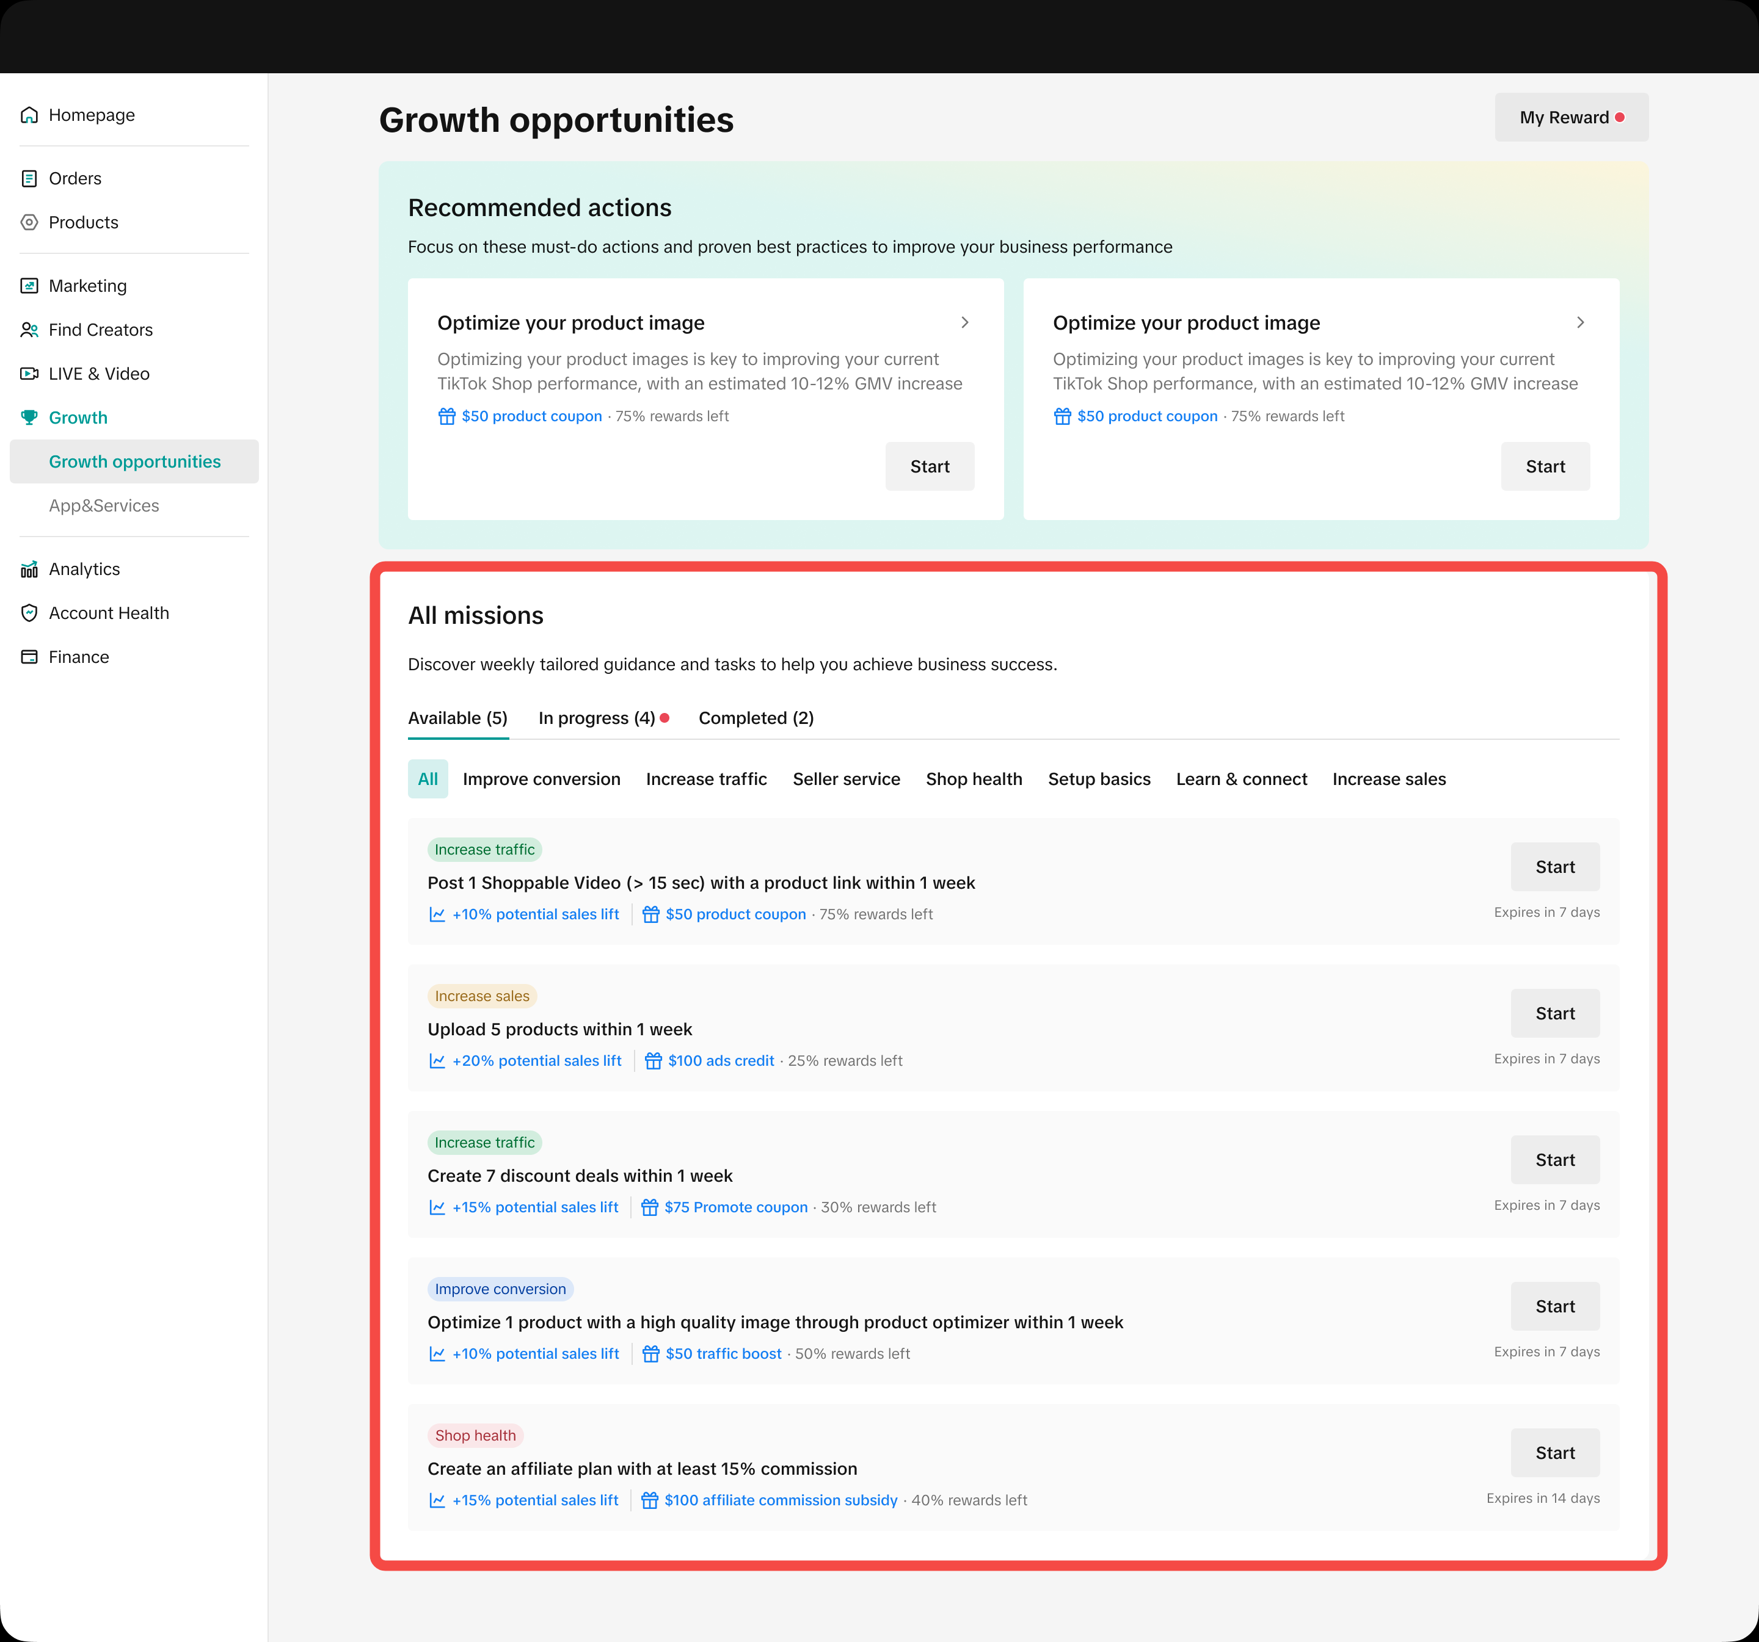Click the Products icon in sidebar

pyautogui.click(x=29, y=222)
